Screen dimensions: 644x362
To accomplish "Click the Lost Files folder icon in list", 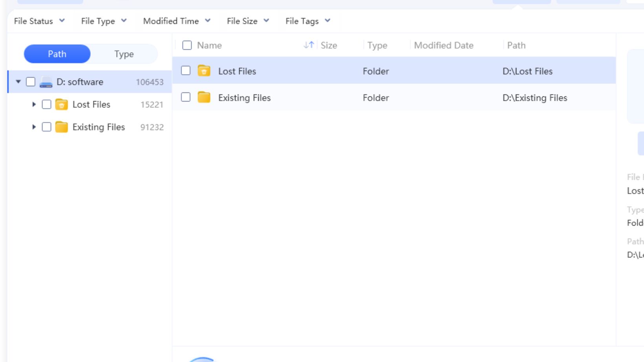I will click(204, 71).
